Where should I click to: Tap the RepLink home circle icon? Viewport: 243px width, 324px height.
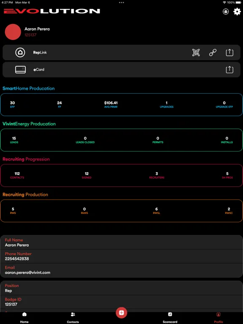click(20, 52)
